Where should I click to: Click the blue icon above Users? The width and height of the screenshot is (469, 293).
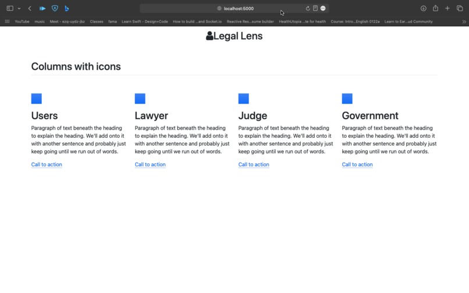click(37, 99)
